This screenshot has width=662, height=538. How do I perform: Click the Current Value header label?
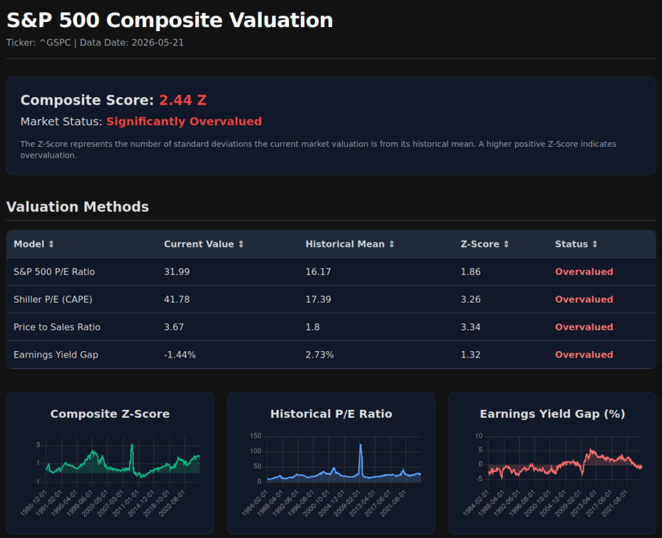point(199,244)
